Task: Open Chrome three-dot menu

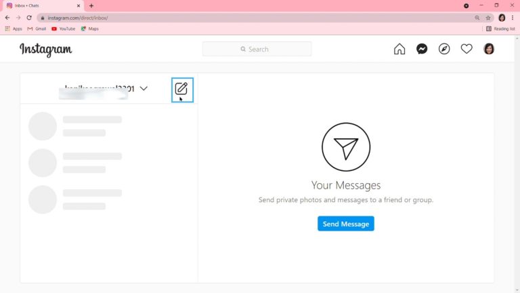Action: click(513, 18)
